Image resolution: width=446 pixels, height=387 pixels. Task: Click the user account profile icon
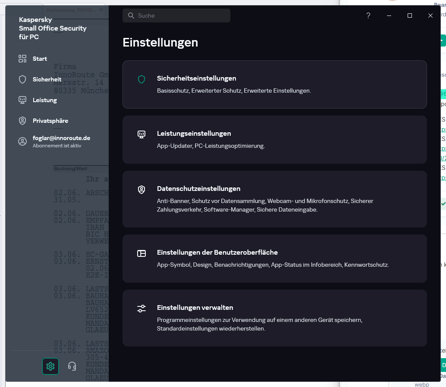click(22, 141)
